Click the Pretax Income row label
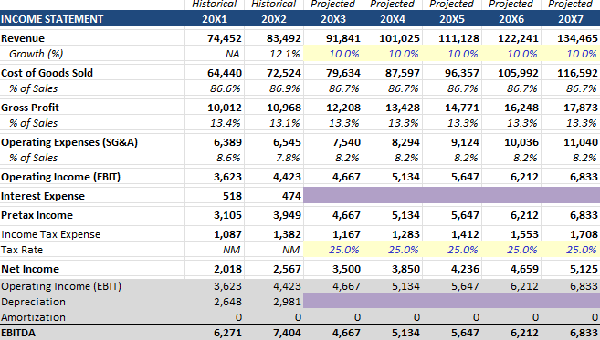Viewport: 600px width, 340px height. click(x=37, y=215)
